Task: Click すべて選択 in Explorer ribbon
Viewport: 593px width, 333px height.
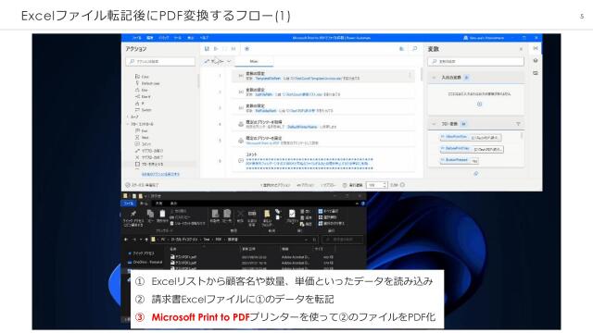Action: (x=328, y=211)
